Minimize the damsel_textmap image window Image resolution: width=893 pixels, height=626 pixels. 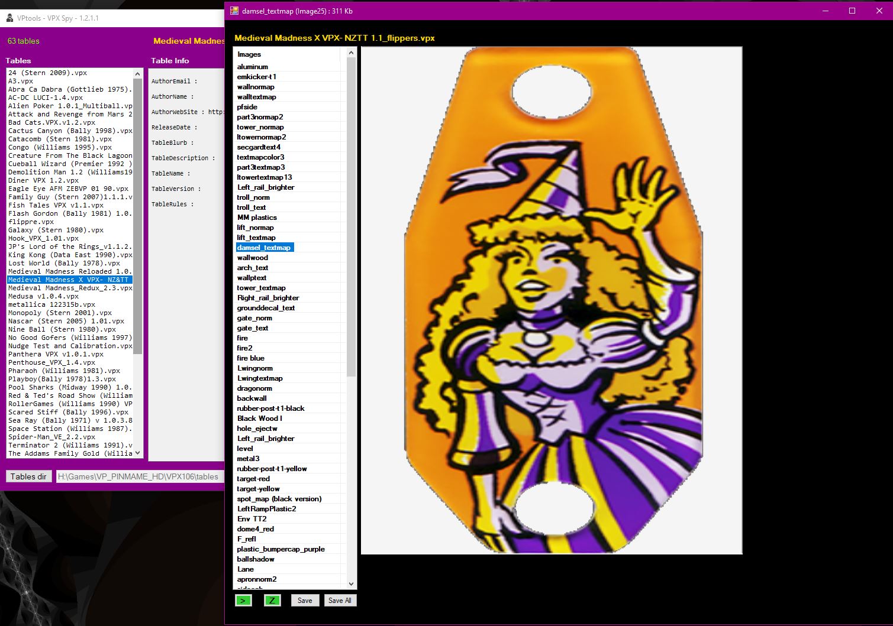825,11
